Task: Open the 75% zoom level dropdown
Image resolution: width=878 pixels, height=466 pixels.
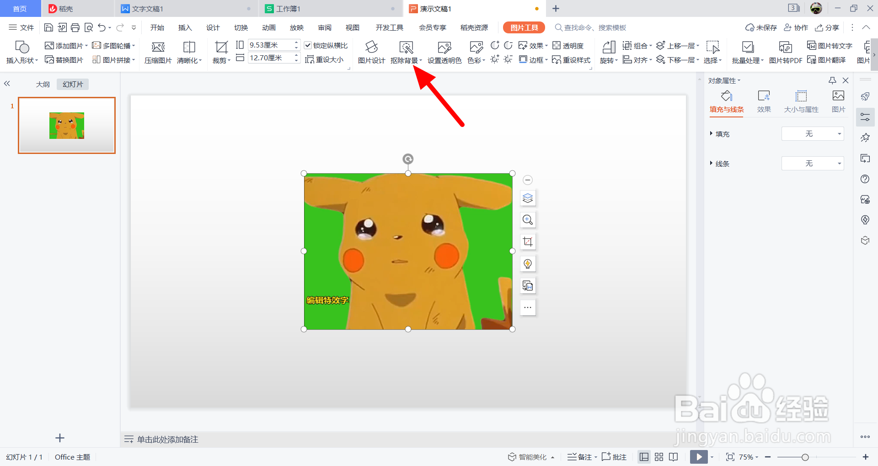Action: [748, 457]
